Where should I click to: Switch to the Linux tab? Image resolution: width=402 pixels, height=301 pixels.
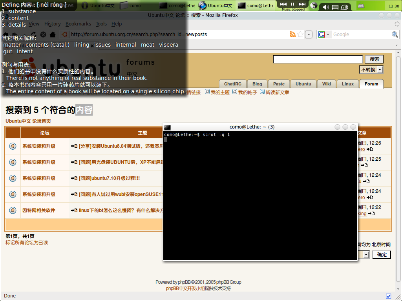coord(348,84)
